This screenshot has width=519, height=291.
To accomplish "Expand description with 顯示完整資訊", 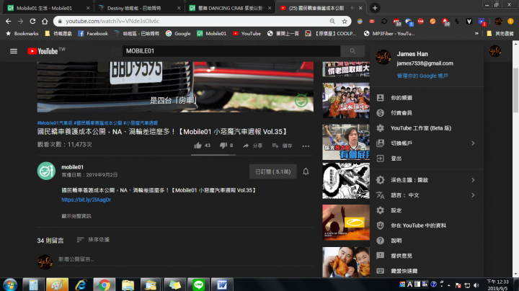I will pyautogui.click(x=76, y=216).
